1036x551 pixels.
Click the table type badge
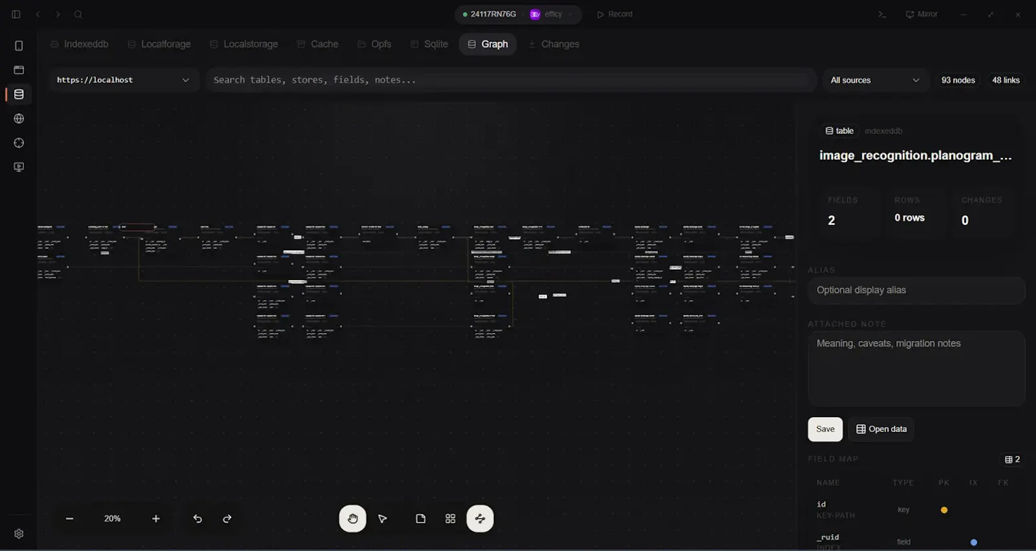[x=839, y=131]
